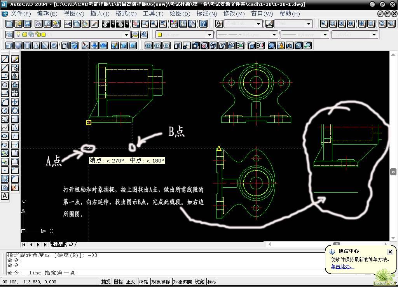Open the ByLayer color dropdown
398x288 pixels.
coord(209,35)
